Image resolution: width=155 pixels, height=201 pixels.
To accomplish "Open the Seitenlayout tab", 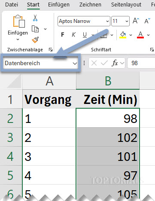I will click(126, 5).
